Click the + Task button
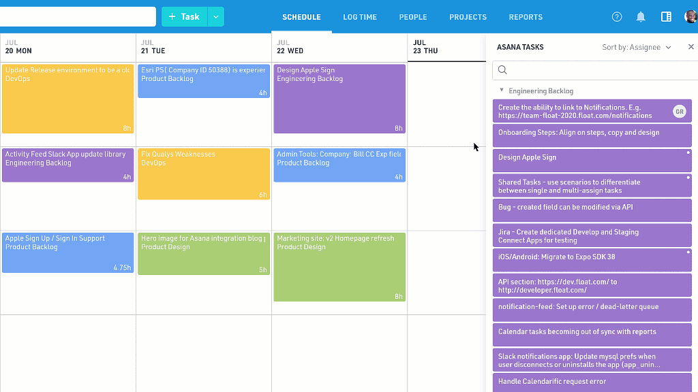 [x=184, y=17]
